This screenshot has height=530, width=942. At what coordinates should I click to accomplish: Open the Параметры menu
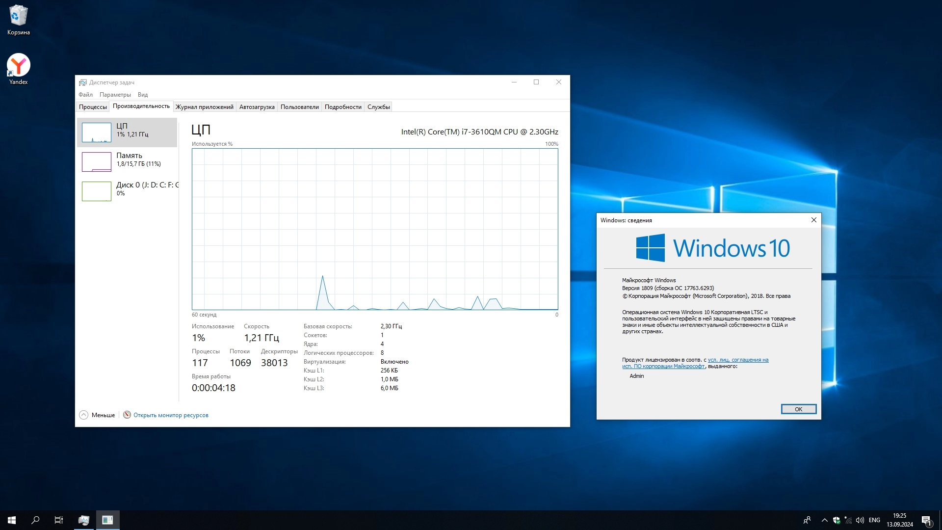115,95
